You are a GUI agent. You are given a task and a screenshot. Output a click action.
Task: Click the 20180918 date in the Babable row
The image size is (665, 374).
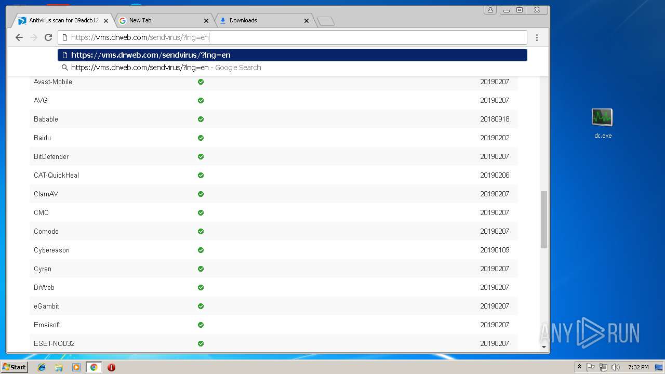click(495, 119)
